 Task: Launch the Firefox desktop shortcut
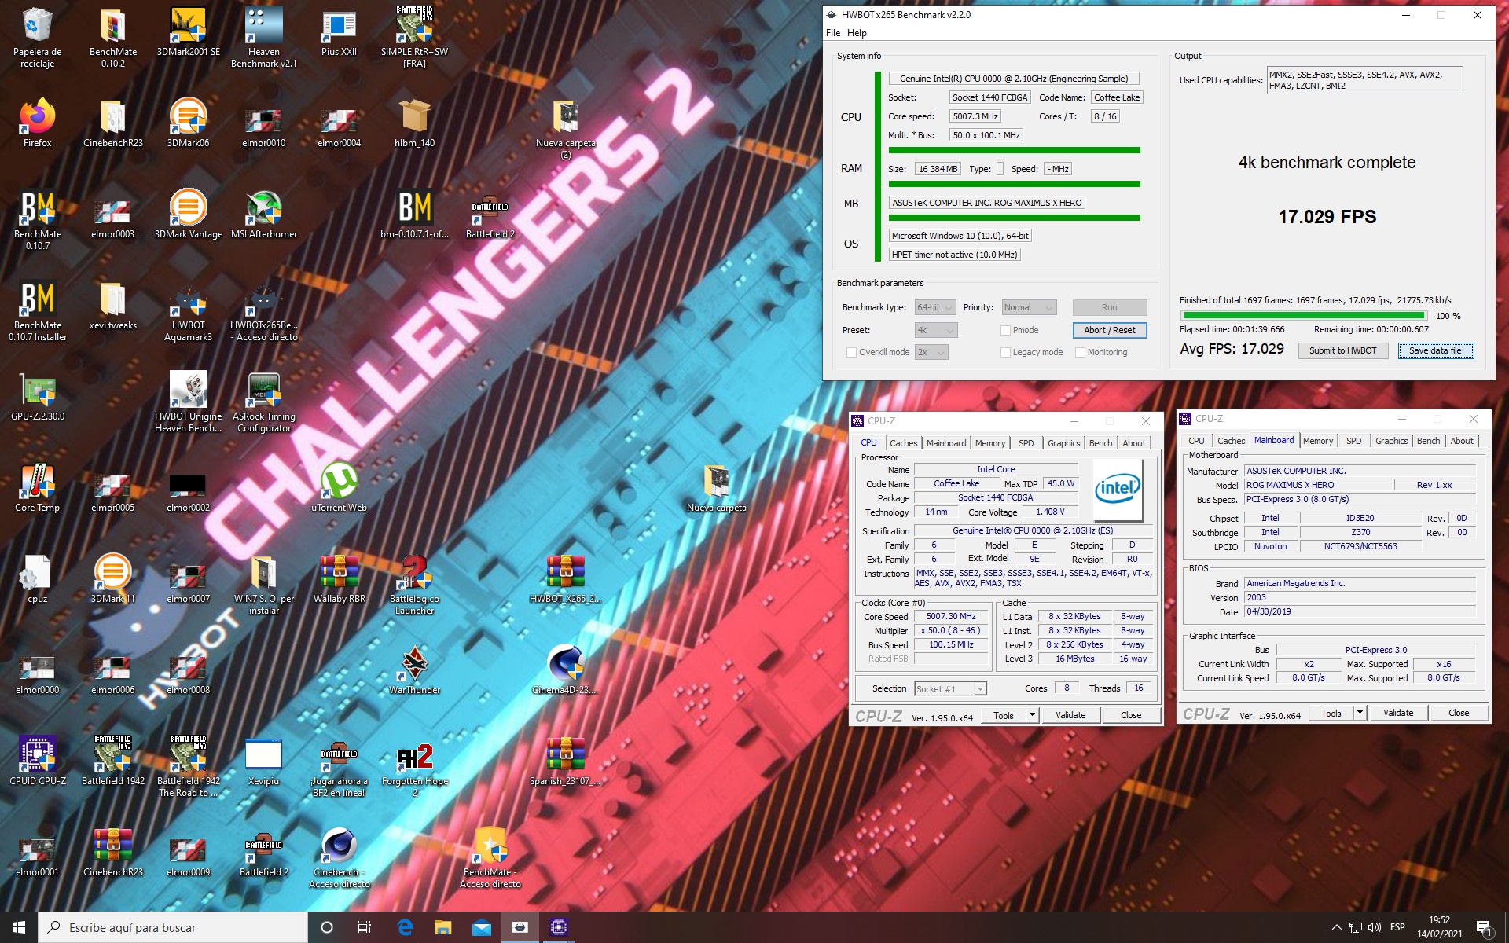pyautogui.click(x=37, y=123)
